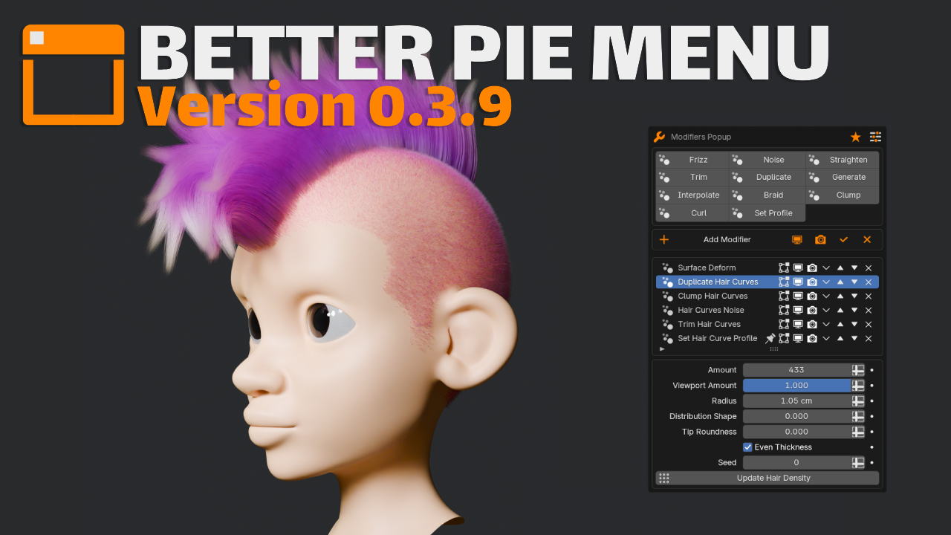Viewport: 951px width, 535px height.
Task: Toggle Even Thickness checkbox
Action: pyautogui.click(x=747, y=447)
